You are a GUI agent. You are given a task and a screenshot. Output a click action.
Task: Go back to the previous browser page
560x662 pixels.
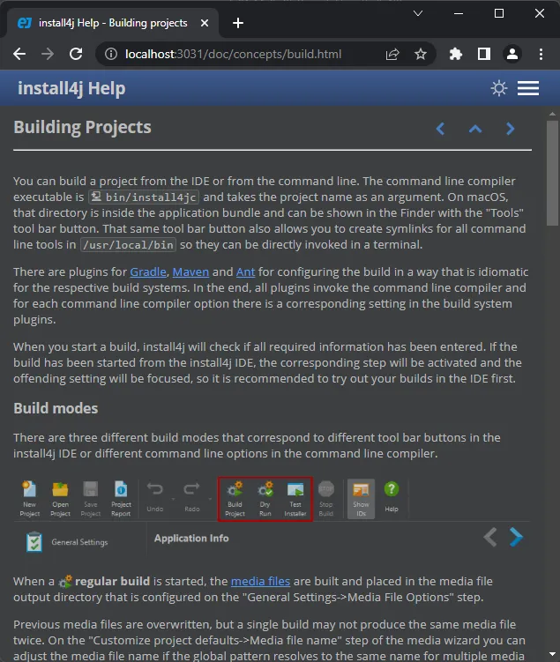click(19, 54)
